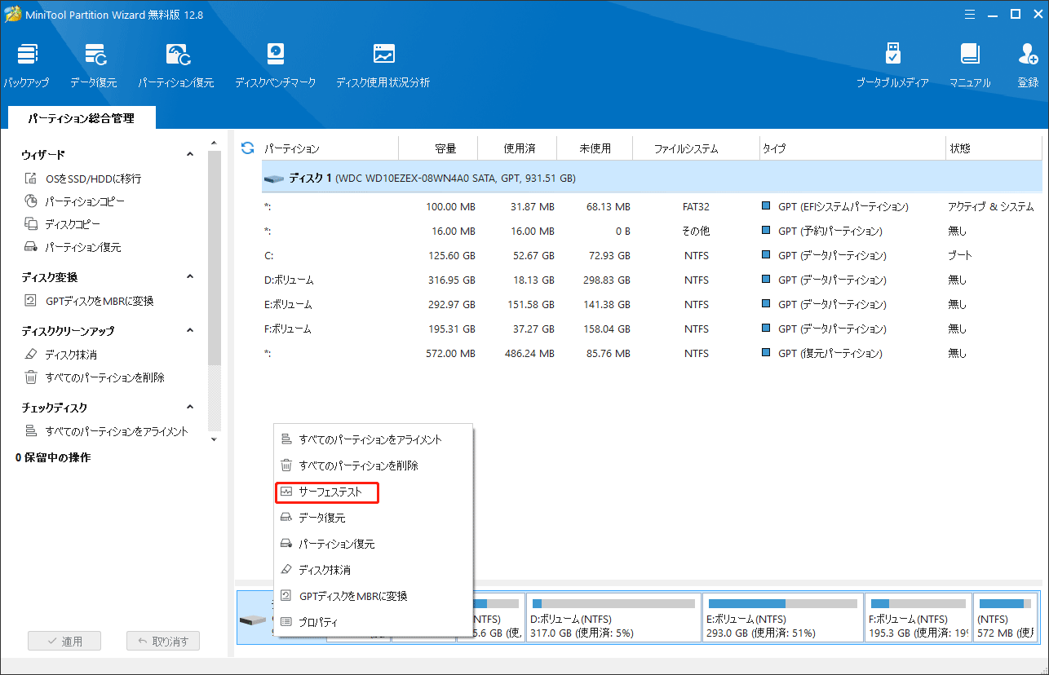The width and height of the screenshot is (1049, 675).
Task: Select OSをSSD/HDDに移行 wizard
Action: (x=83, y=179)
